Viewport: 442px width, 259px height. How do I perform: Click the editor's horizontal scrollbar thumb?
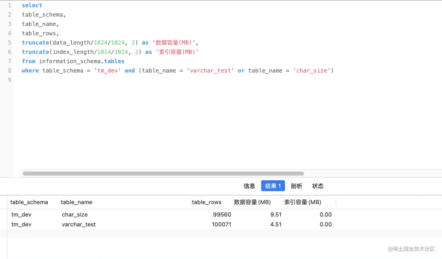(163, 174)
